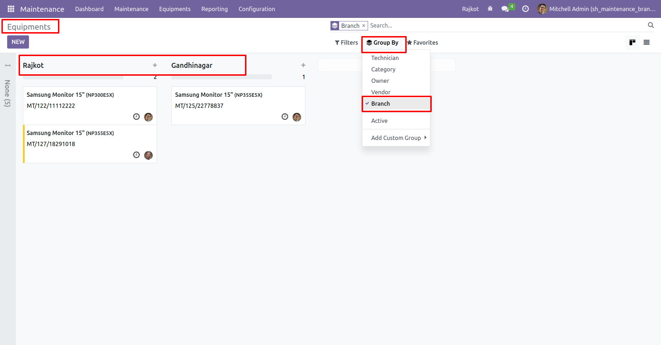Add quick record in Gandhinagar column
This screenshot has width=661, height=345.
pyautogui.click(x=303, y=65)
